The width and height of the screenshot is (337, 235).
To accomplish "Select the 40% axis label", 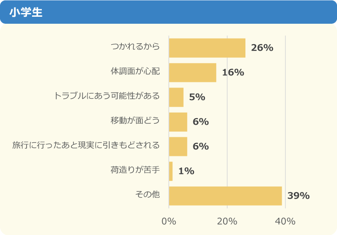I will (285, 222).
